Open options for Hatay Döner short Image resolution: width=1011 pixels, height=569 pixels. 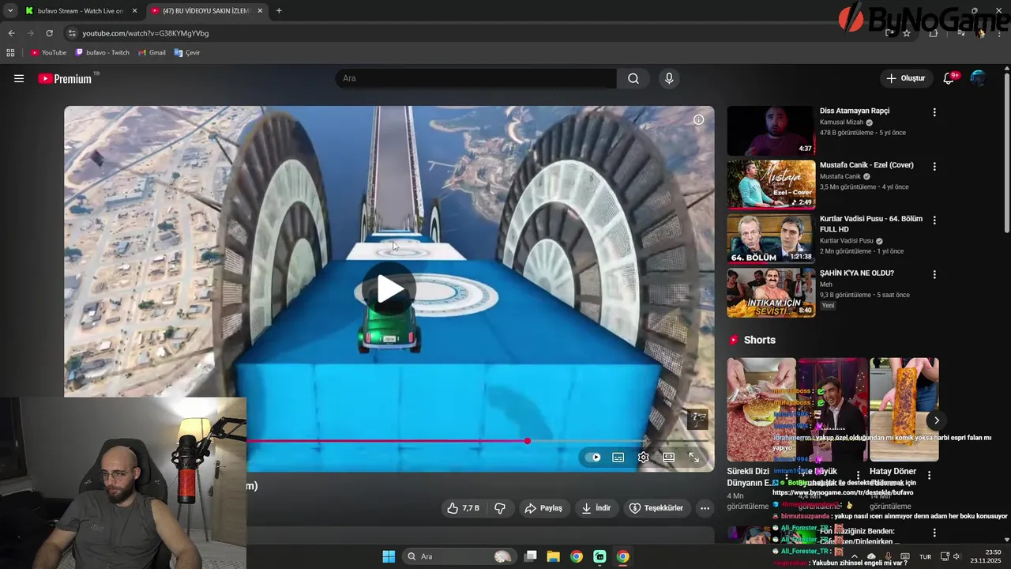tap(929, 476)
